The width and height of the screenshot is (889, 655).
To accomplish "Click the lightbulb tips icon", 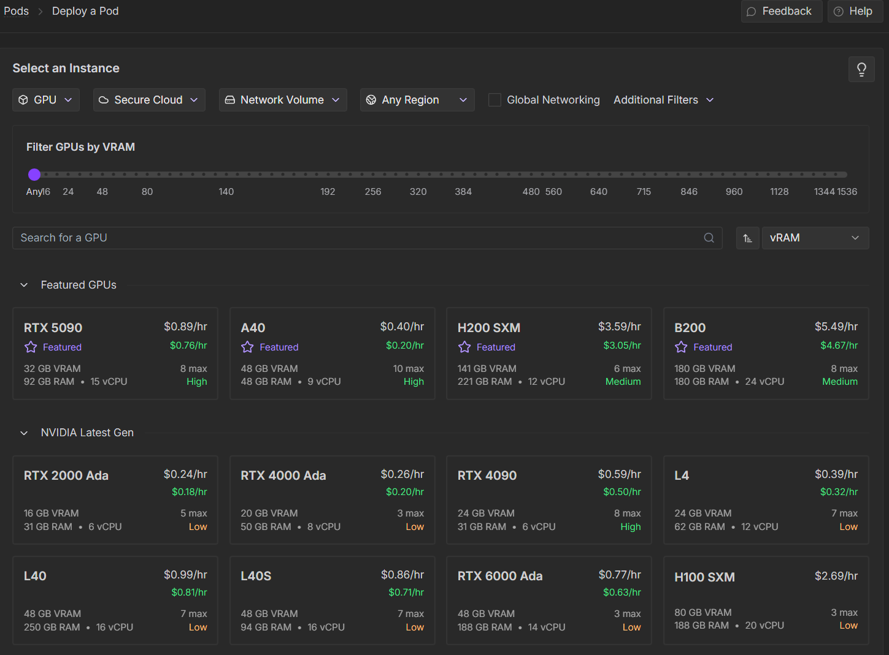I will [861, 69].
